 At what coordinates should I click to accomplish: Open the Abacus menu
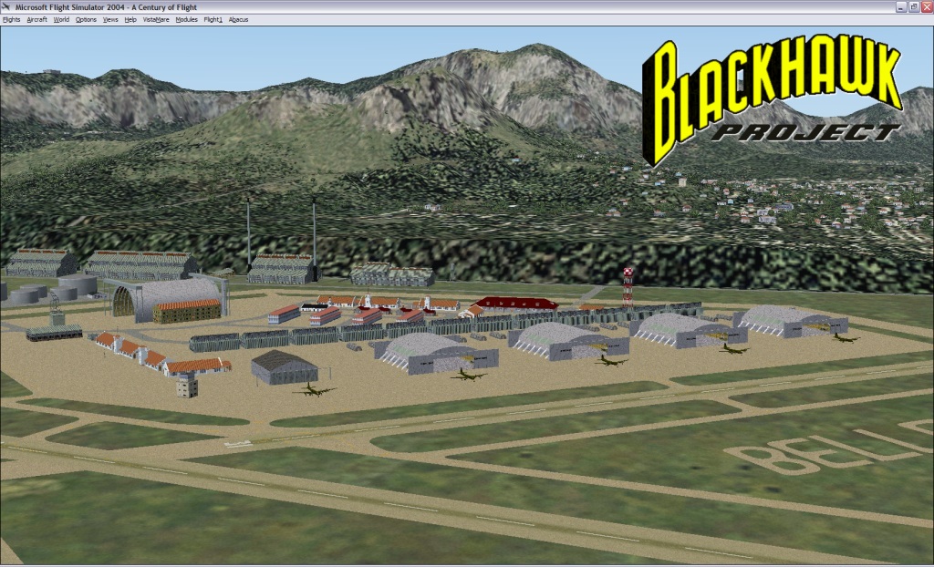238,20
